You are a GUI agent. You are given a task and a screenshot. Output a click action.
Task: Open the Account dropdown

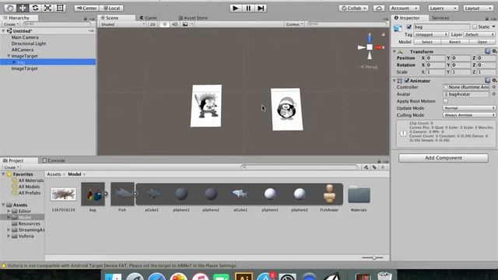[x=405, y=9]
